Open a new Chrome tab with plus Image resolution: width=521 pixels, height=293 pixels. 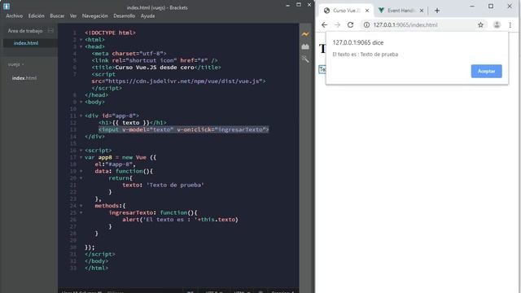click(x=437, y=11)
